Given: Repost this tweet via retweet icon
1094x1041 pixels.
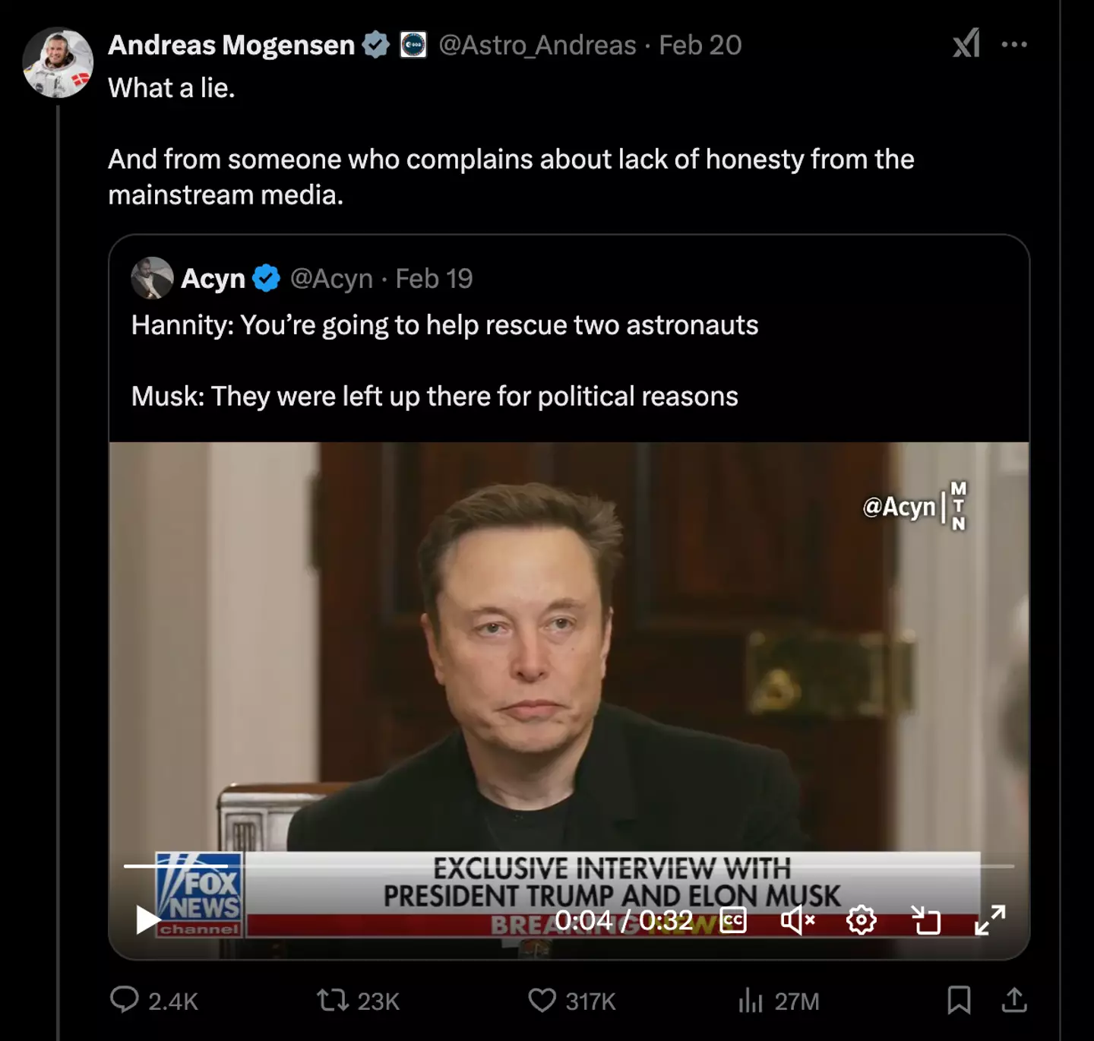Looking at the screenshot, I should (x=332, y=1000).
